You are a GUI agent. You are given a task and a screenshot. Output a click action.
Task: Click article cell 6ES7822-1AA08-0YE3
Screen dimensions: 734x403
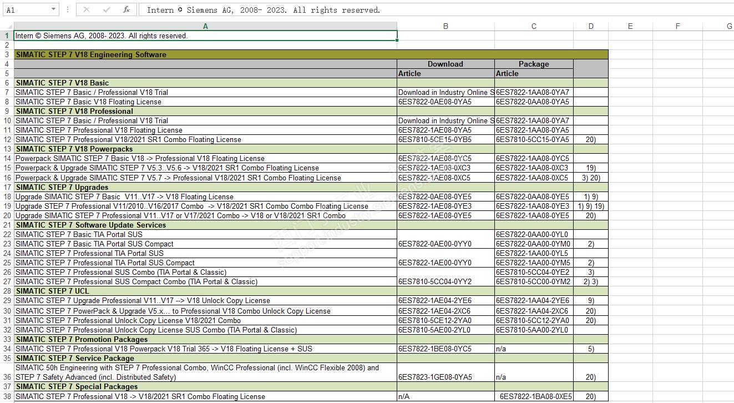pyautogui.click(x=534, y=206)
